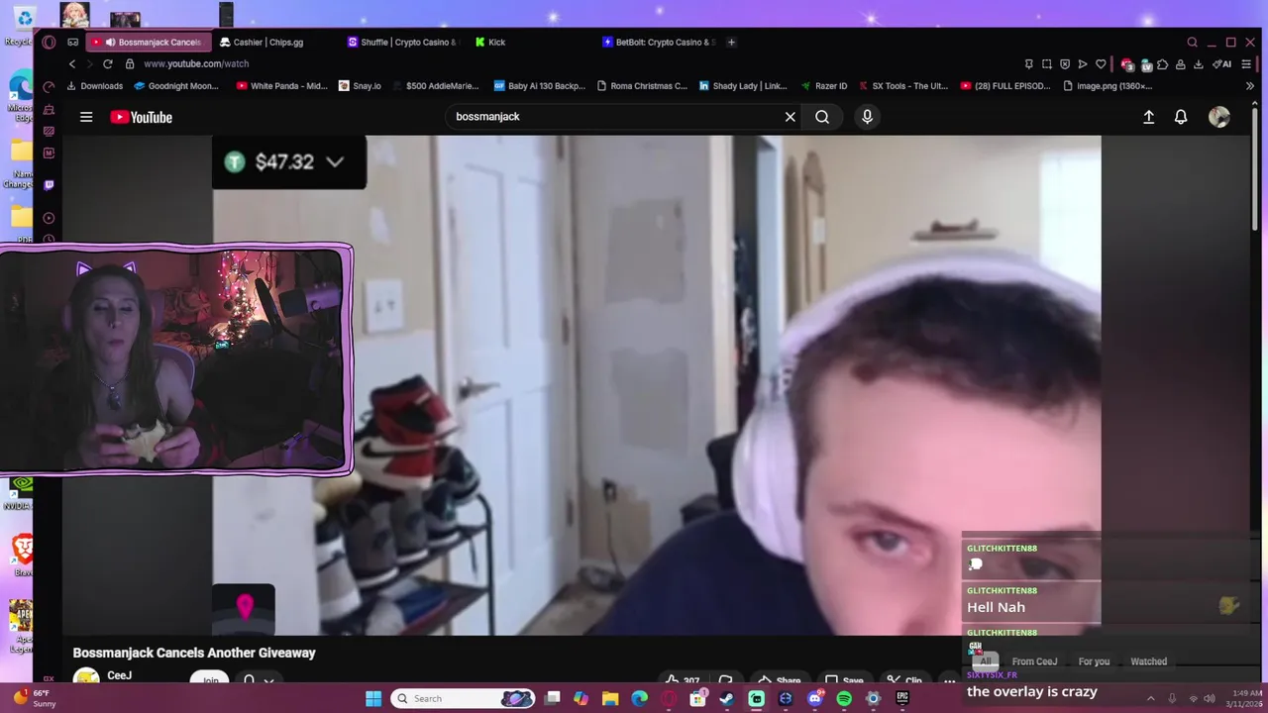Start voice search with the microphone icon
The image size is (1268, 713).
[867, 117]
